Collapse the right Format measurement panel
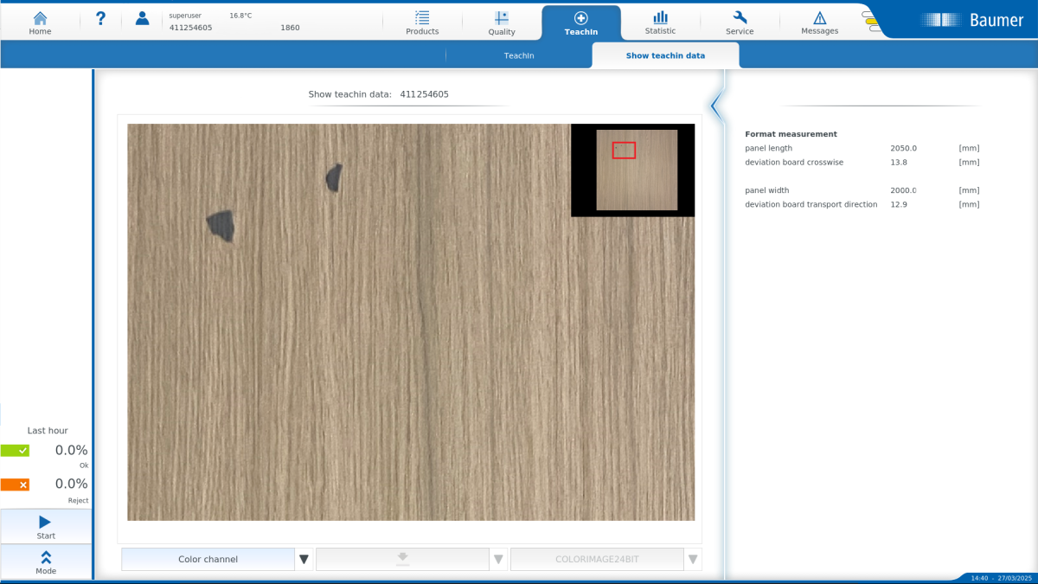The height and width of the screenshot is (584, 1038). (715, 106)
